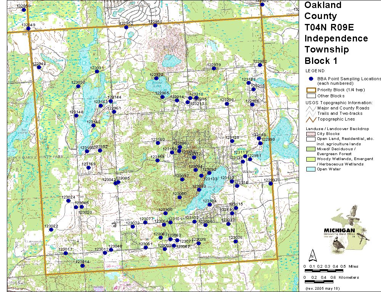Pick the City Blocks color swatch
This screenshot has height=292, width=381.
point(311,134)
